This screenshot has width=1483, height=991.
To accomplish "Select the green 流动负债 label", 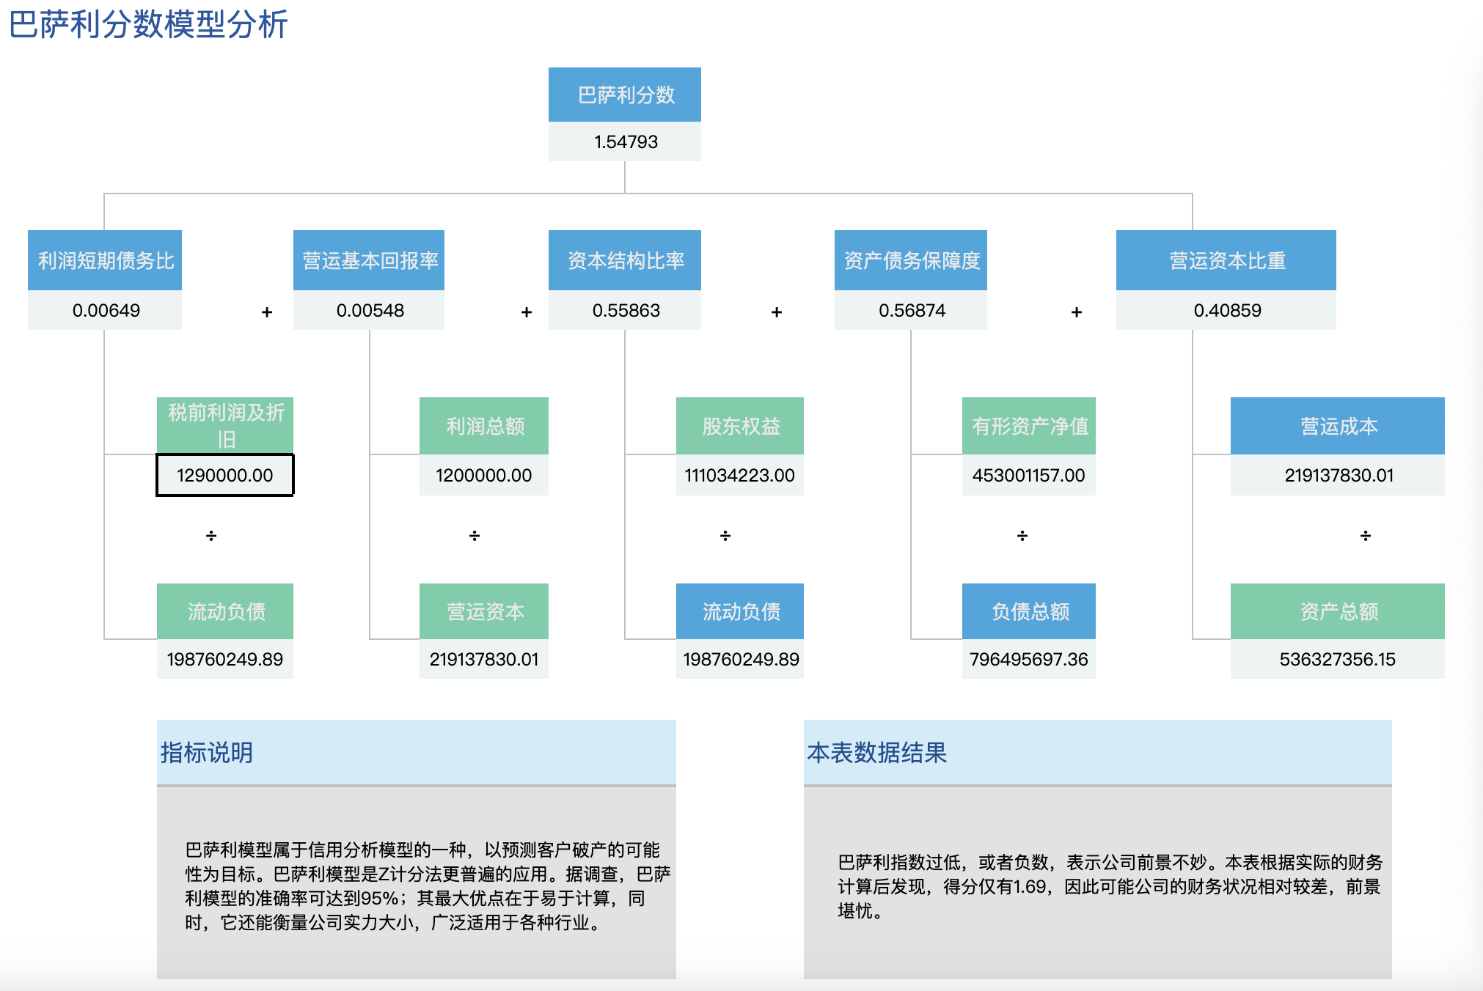I will 225,611.
